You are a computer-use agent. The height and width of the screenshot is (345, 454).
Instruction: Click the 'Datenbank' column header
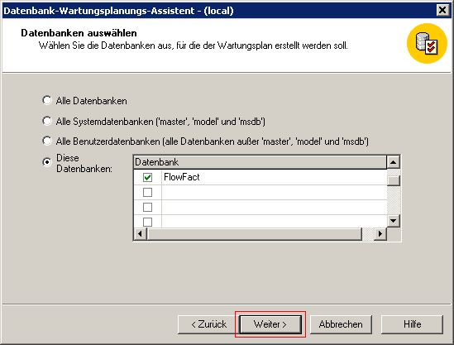click(260, 162)
